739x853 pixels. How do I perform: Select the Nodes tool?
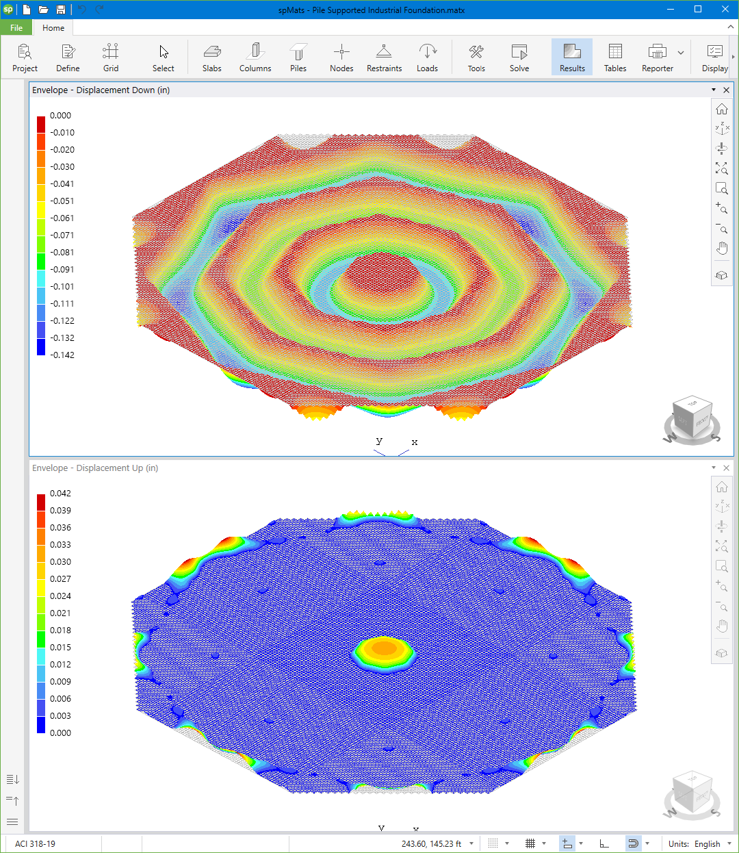(x=341, y=57)
